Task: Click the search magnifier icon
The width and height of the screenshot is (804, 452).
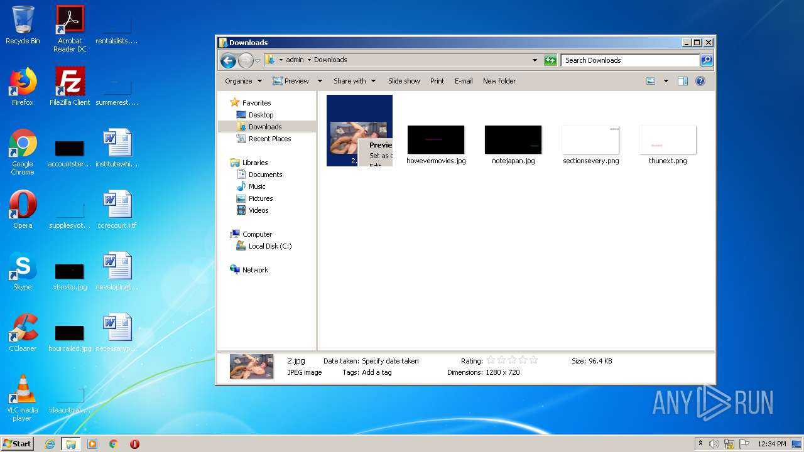Action: pyautogui.click(x=707, y=60)
